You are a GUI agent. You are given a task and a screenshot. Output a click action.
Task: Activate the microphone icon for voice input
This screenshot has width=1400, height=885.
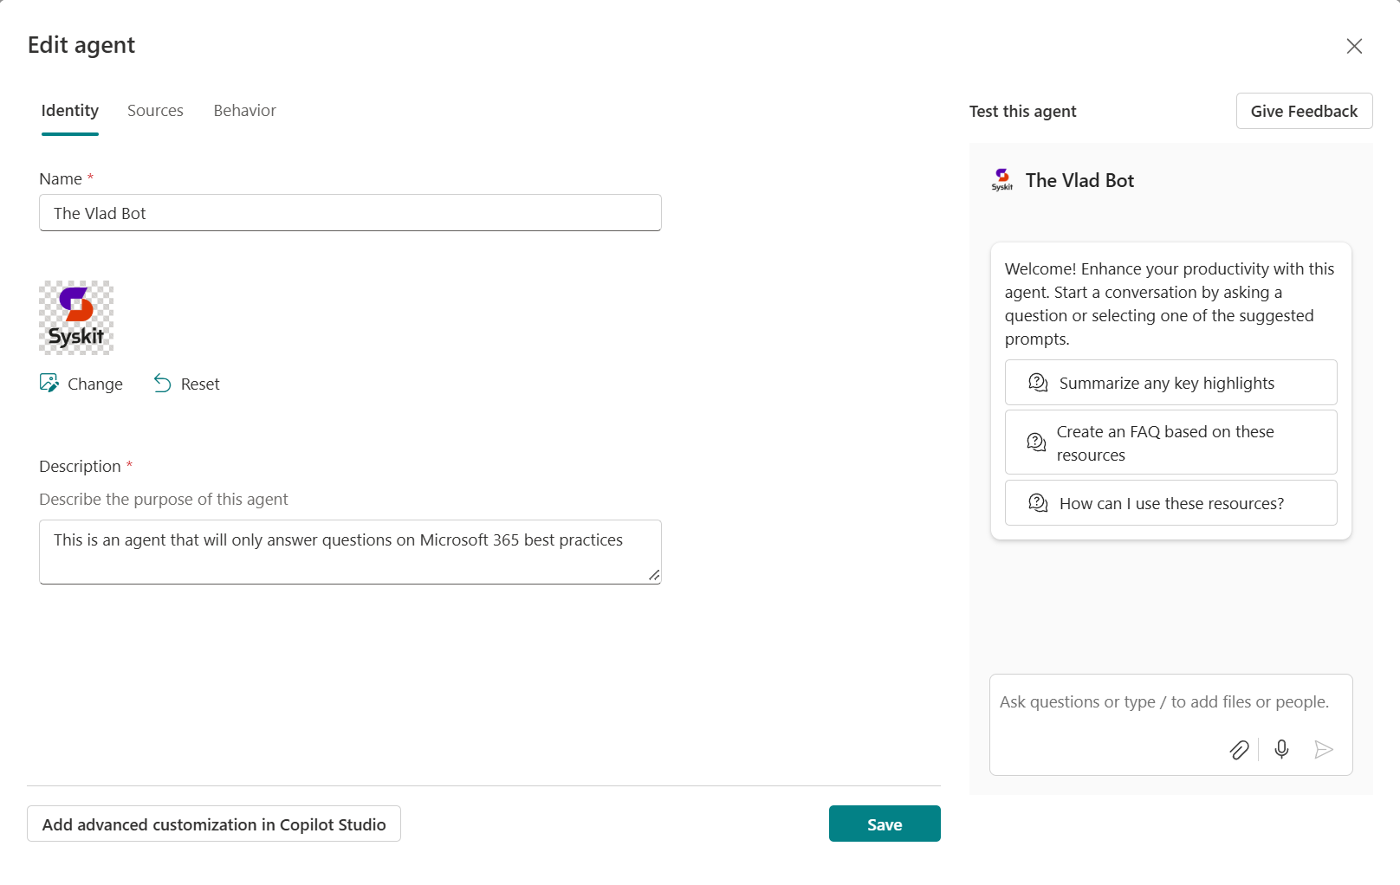coord(1281,750)
